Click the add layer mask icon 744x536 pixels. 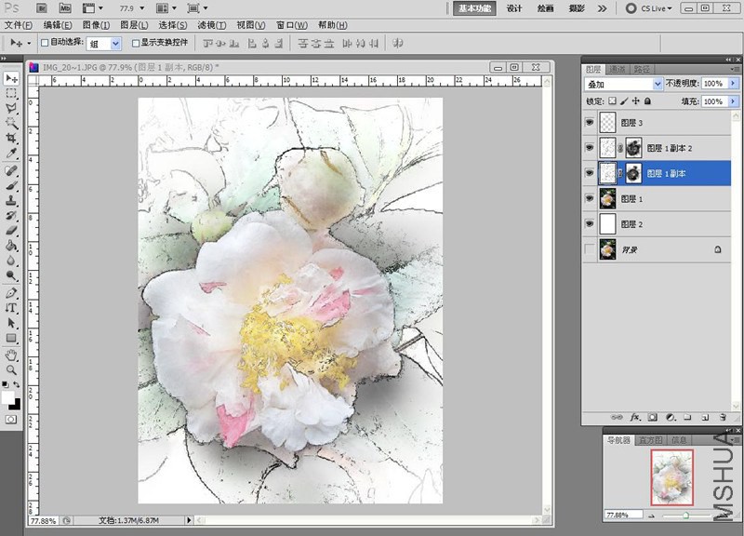pyautogui.click(x=653, y=417)
